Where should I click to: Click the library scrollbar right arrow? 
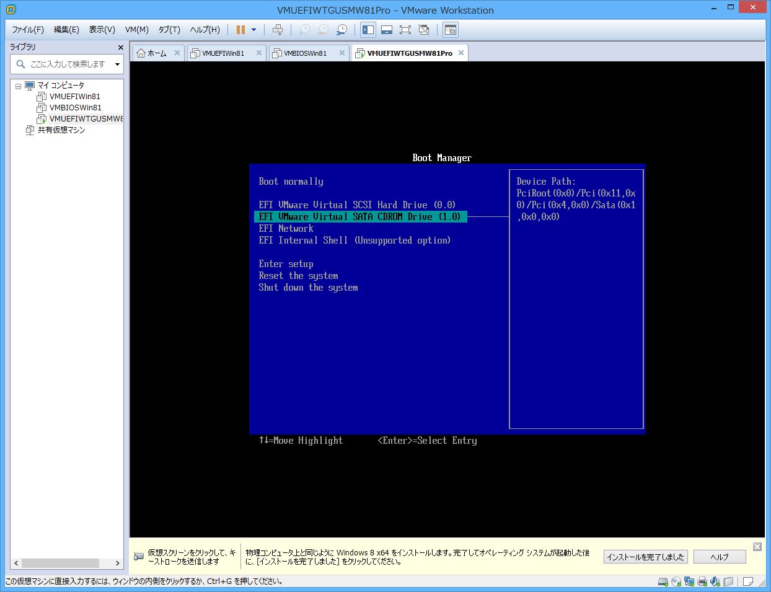[x=118, y=563]
